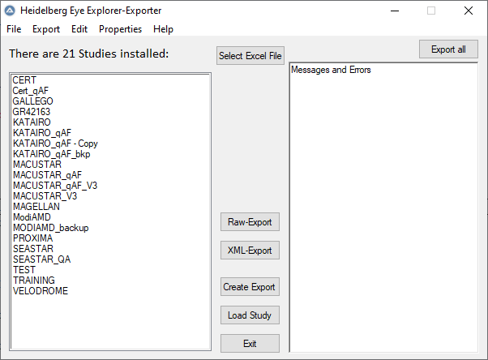Open the Help menu
This screenshot has height=360, width=488.
[x=163, y=29]
